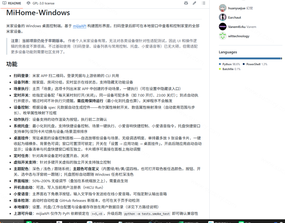Click the 主题配色 bullet text
The width and height of the screenshot is (285, 223).
[107, 172]
